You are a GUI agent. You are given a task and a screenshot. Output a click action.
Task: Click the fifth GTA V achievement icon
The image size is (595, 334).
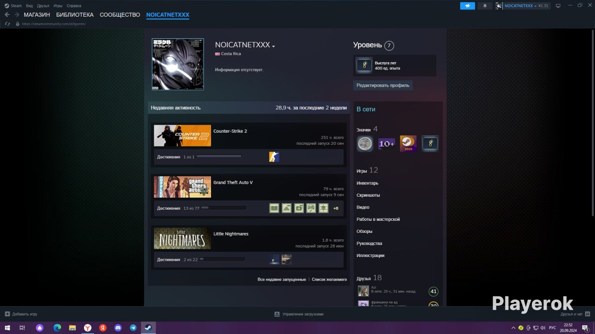pos(324,208)
